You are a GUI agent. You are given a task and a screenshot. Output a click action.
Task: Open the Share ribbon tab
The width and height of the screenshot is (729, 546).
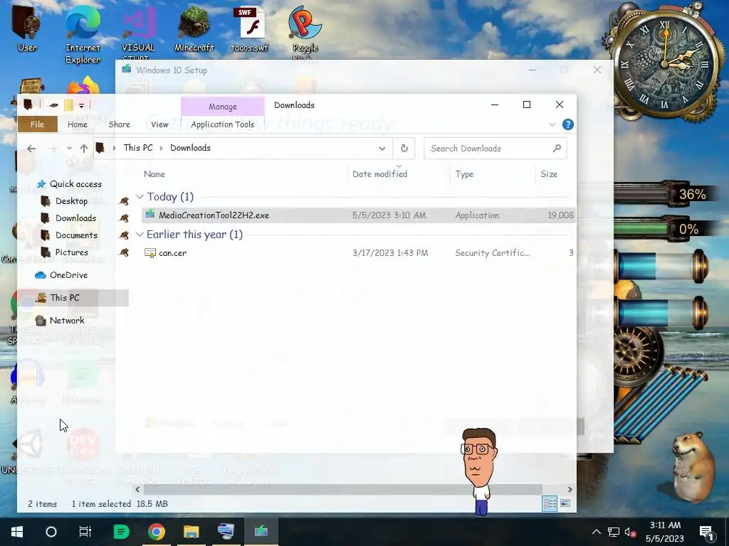pyautogui.click(x=119, y=124)
